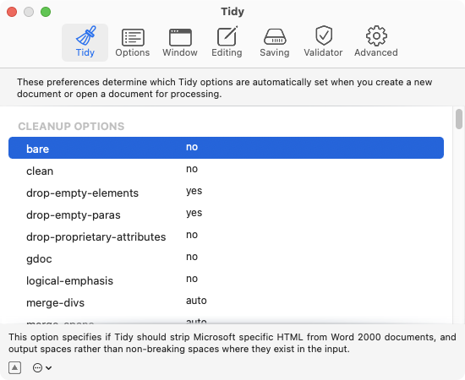Change the 'yes' value of drop-empty-elements
The height and width of the screenshot is (380, 465).
[194, 191]
